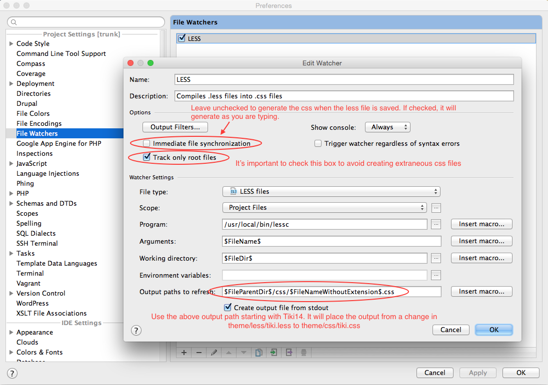Expand the Colors & Fonts node
The width and height of the screenshot is (548, 385).
pyautogui.click(x=11, y=352)
